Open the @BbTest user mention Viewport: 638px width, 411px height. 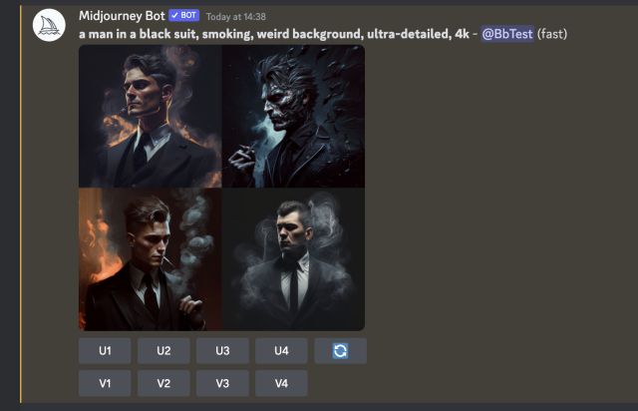point(507,34)
